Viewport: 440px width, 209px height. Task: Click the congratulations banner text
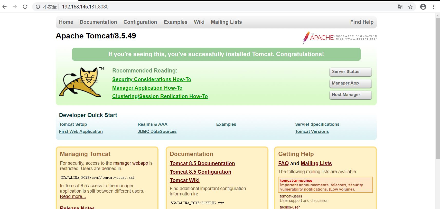click(x=216, y=54)
